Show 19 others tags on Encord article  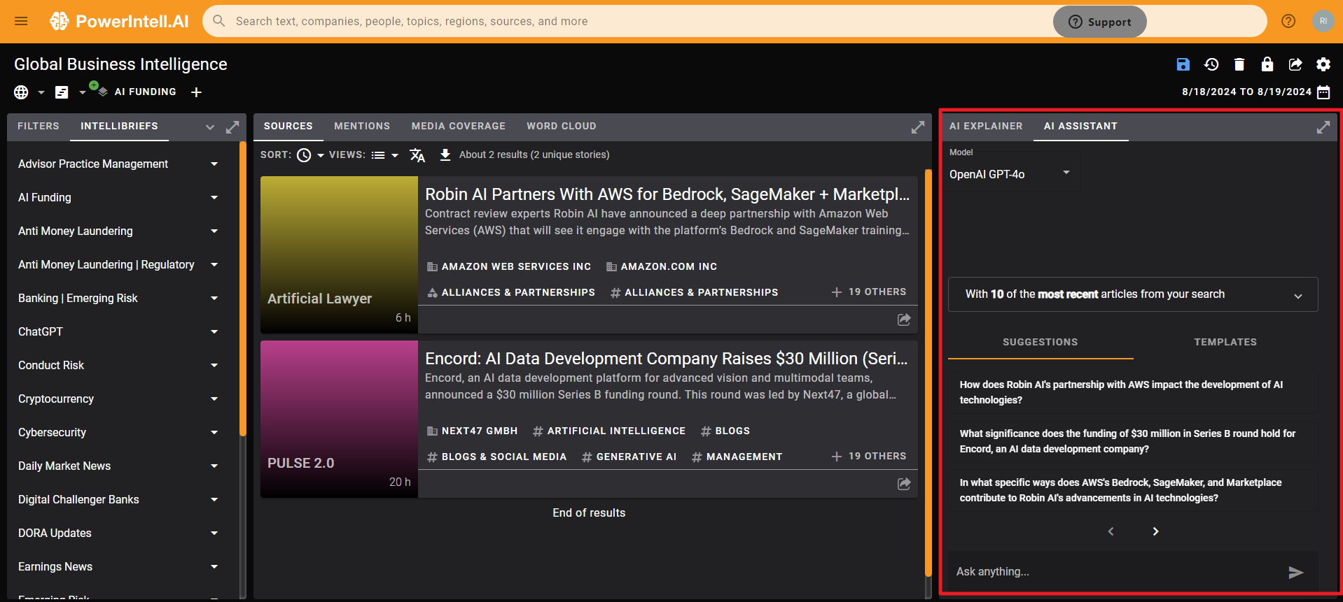click(x=868, y=457)
